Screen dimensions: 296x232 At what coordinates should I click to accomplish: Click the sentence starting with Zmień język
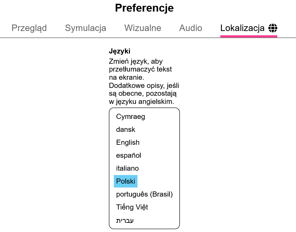click(x=140, y=69)
